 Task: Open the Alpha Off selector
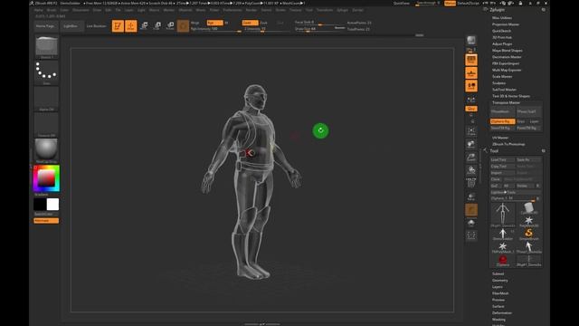click(46, 99)
